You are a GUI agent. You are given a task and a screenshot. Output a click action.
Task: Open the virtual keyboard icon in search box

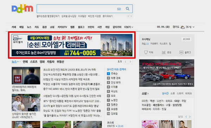pyautogui.click(x=119, y=9)
